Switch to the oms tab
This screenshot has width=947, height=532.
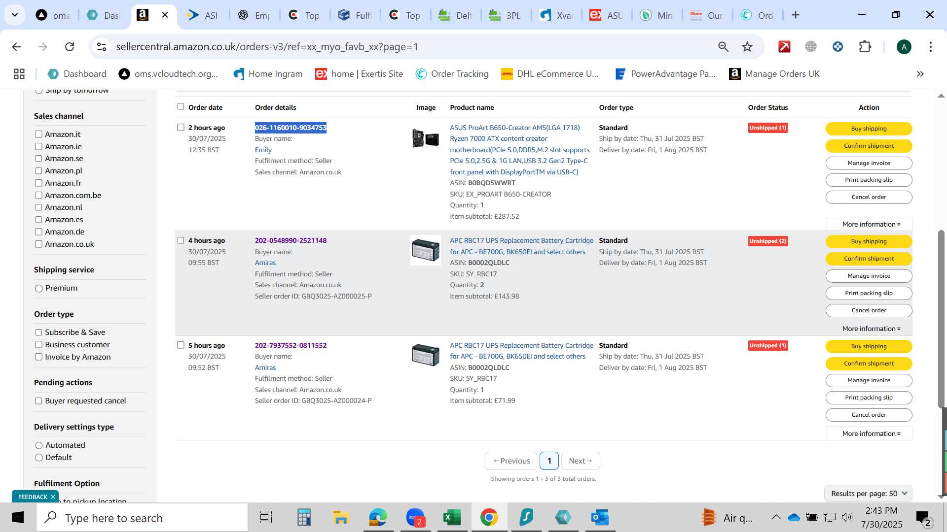53,15
